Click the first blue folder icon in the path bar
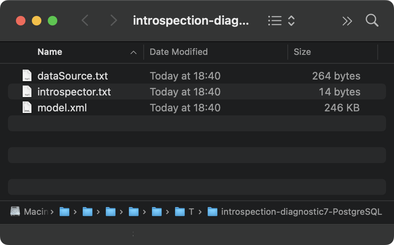 pyautogui.click(x=64, y=212)
